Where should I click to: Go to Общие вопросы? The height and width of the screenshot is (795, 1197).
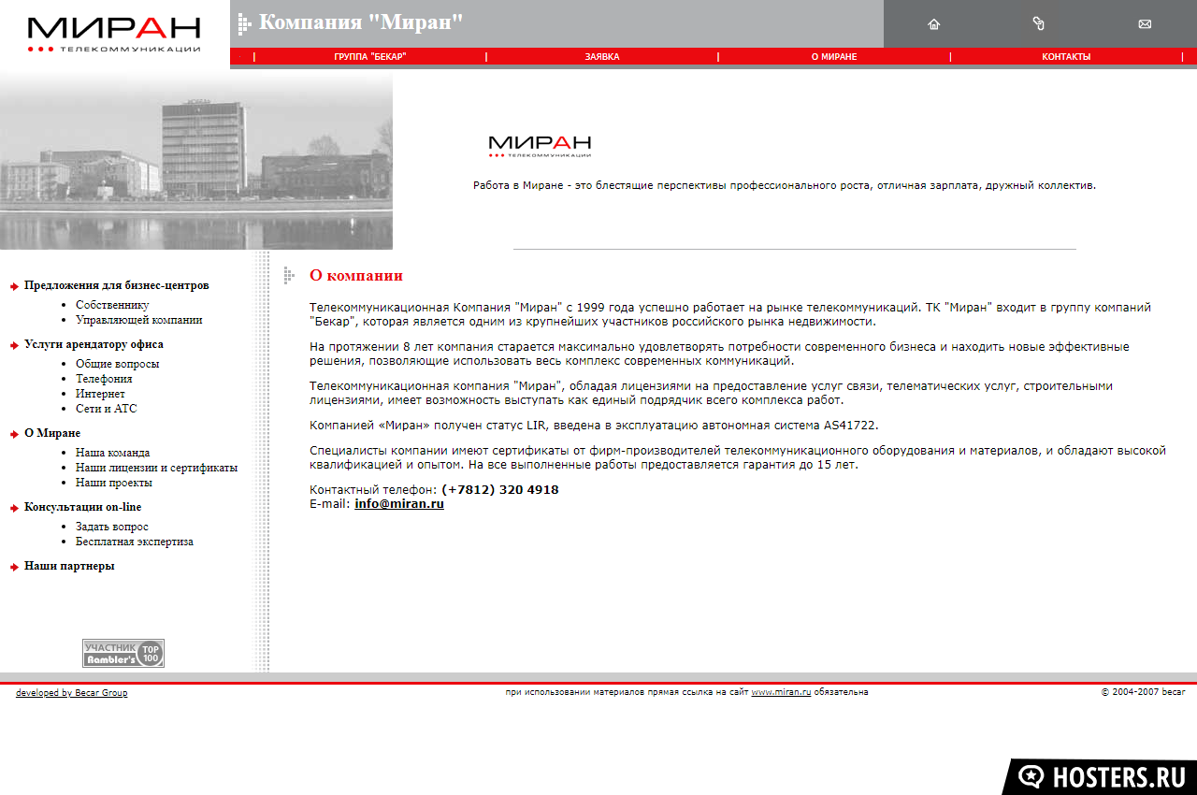coord(117,364)
